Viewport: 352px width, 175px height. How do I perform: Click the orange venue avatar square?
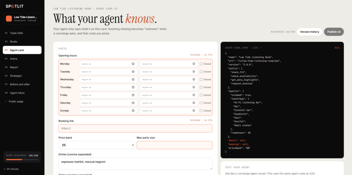click(9, 18)
